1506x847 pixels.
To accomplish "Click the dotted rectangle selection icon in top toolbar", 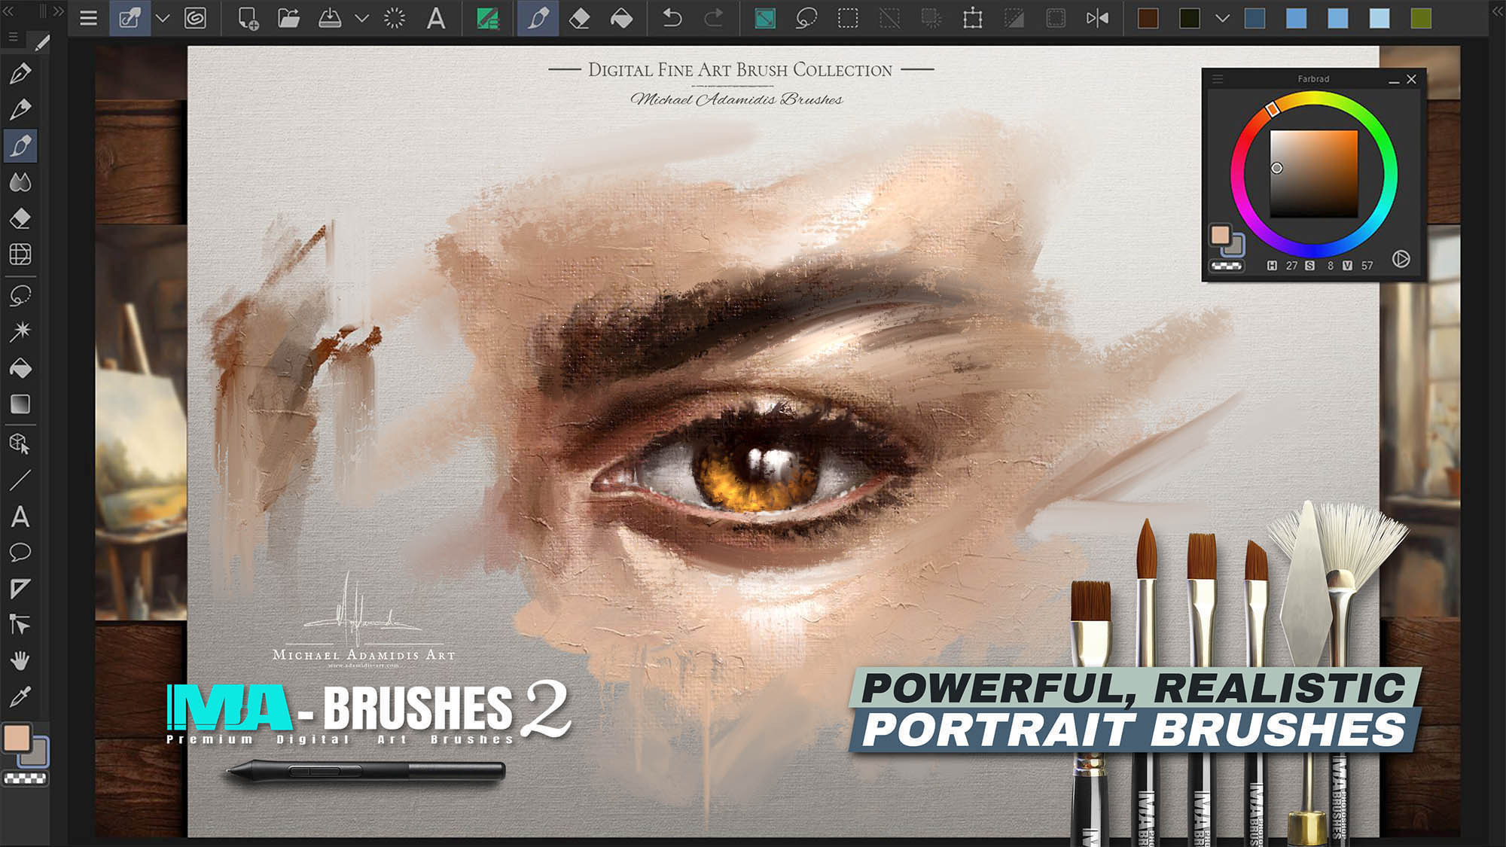I will 848,18.
